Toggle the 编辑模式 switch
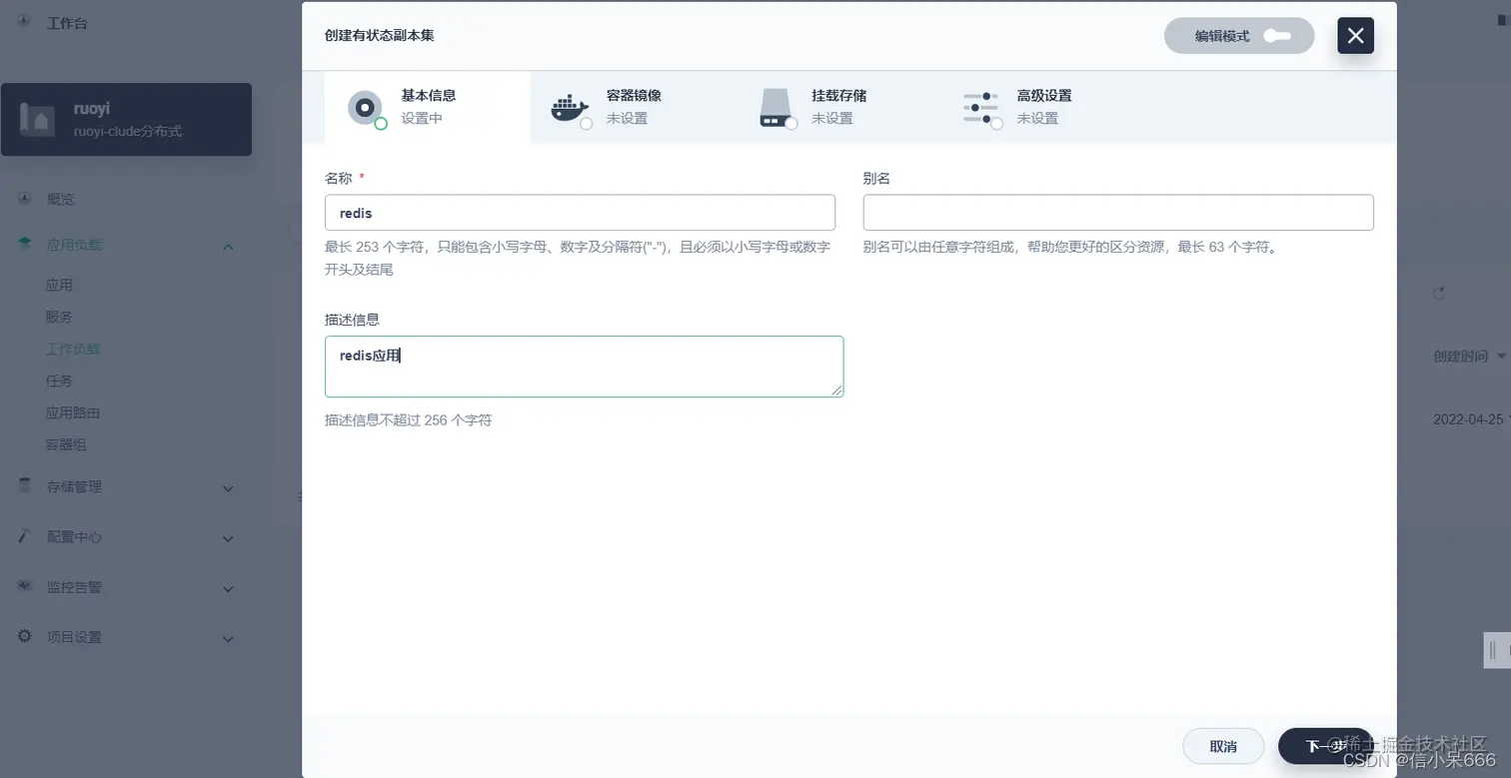The image size is (1511, 778). coord(1277,35)
